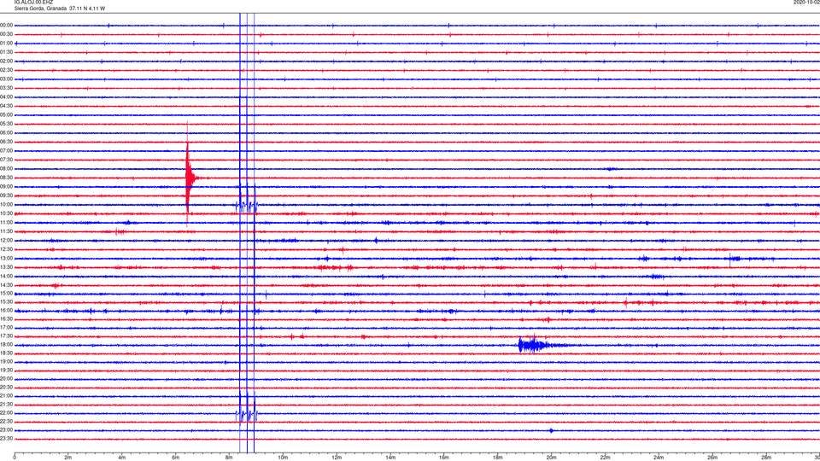820x461 pixels.
Task: Click the 28m axis tick label
Action: tap(766, 458)
